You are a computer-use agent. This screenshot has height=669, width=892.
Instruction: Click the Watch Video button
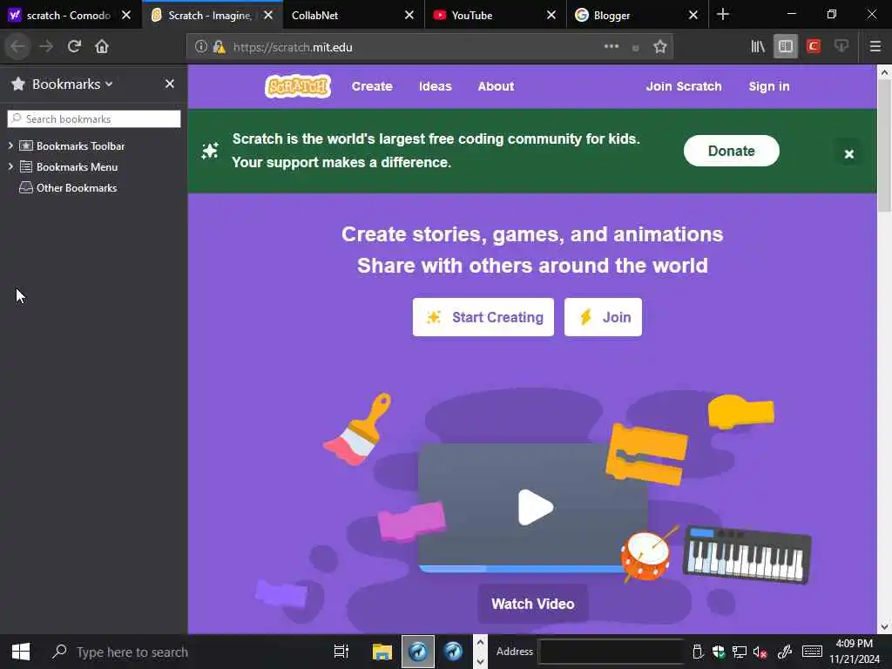point(533,604)
